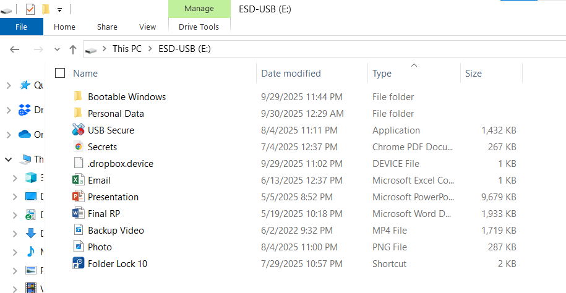Image resolution: width=566 pixels, height=293 pixels.
Task: Select the Email Excel file icon
Action: coord(79,180)
